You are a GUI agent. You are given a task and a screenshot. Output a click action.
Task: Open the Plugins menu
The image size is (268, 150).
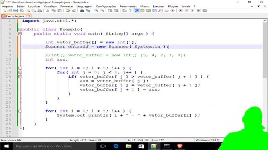pyautogui.click(x=173, y=6)
